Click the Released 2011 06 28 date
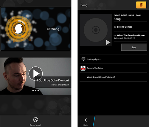 (124, 38)
